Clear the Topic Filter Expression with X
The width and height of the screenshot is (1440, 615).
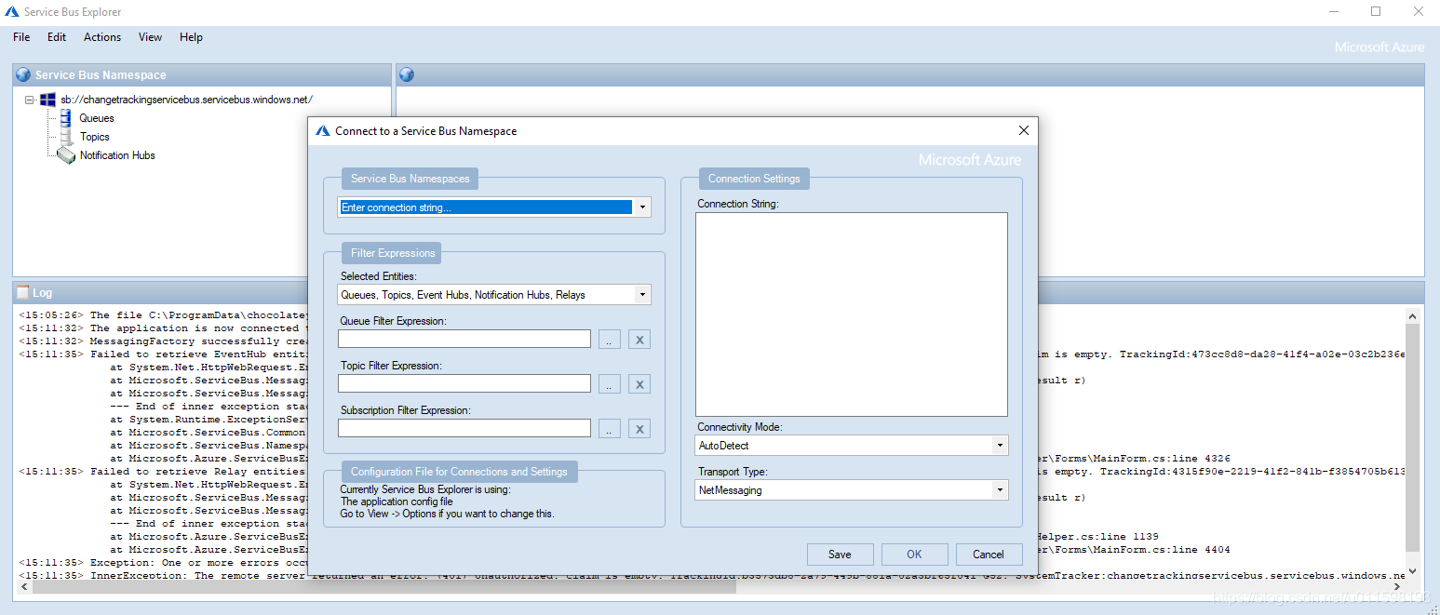[x=639, y=384]
